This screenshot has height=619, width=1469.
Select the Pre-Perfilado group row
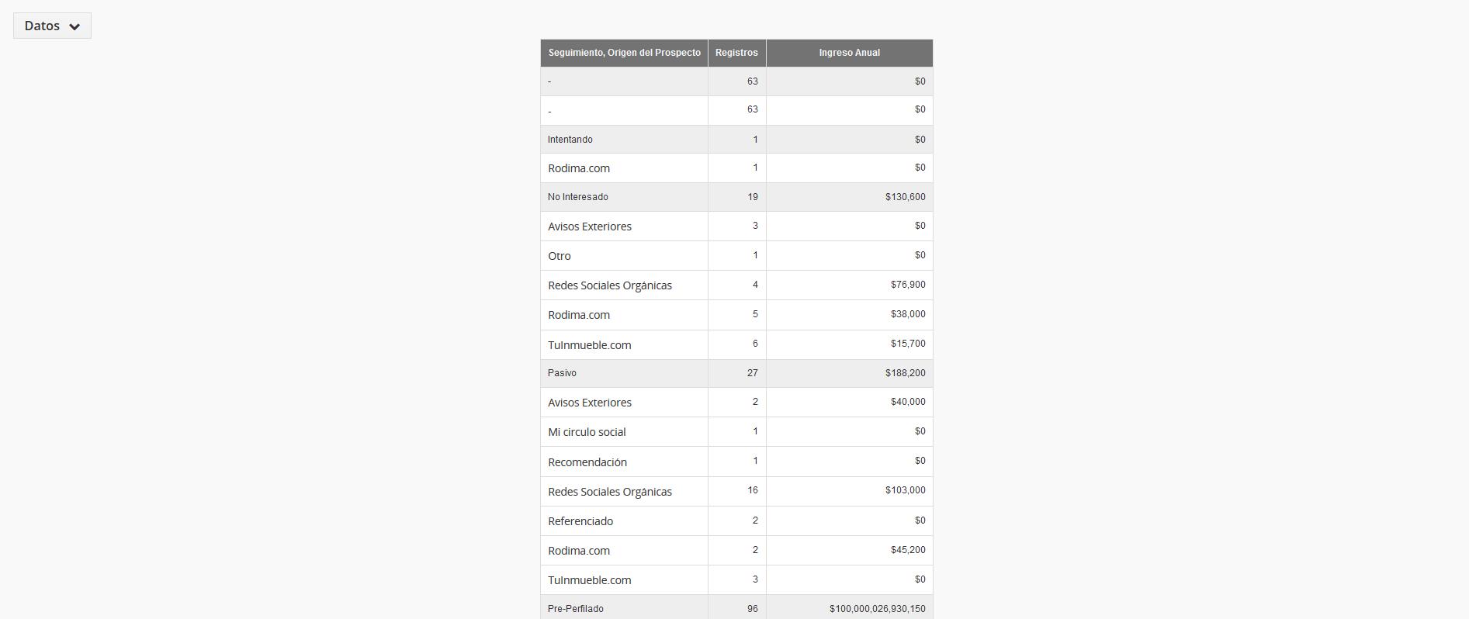point(576,609)
